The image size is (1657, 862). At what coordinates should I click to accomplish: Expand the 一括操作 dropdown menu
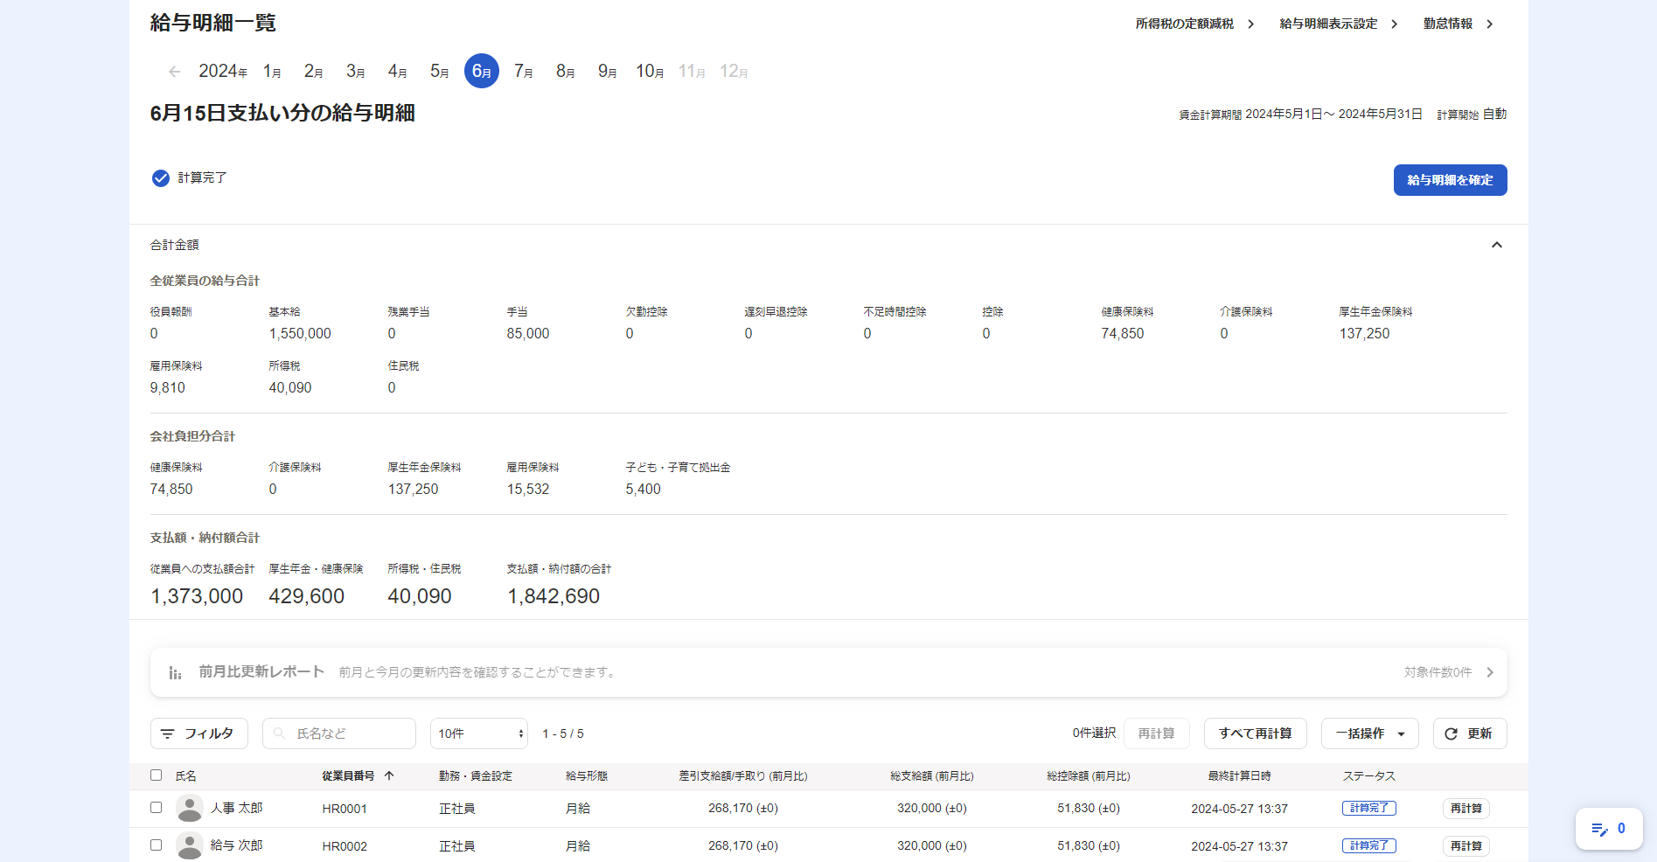coord(1368,733)
